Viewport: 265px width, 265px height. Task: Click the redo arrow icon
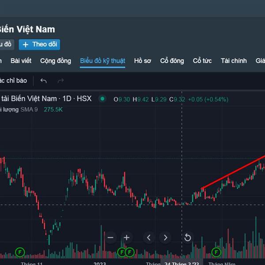point(61,81)
